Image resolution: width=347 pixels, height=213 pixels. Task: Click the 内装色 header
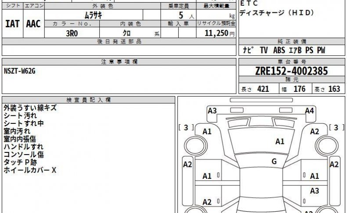130,24
